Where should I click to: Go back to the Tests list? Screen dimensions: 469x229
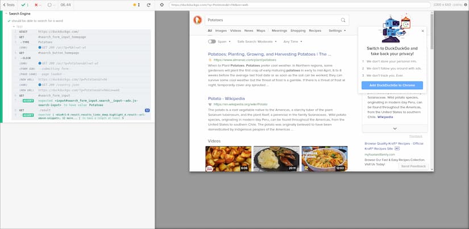point(9,5)
